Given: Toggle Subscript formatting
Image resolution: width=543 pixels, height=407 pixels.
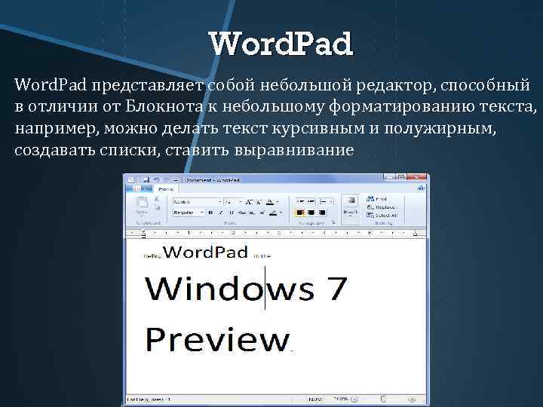Looking at the screenshot, I should [252, 213].
